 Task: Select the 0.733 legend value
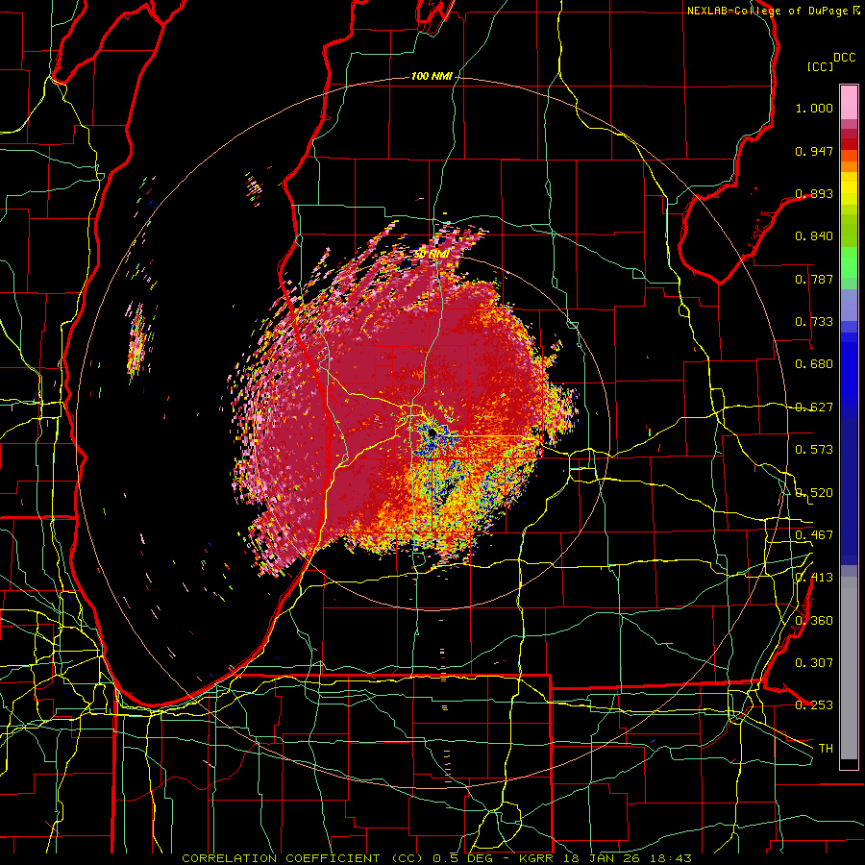(x=814, y=322)
